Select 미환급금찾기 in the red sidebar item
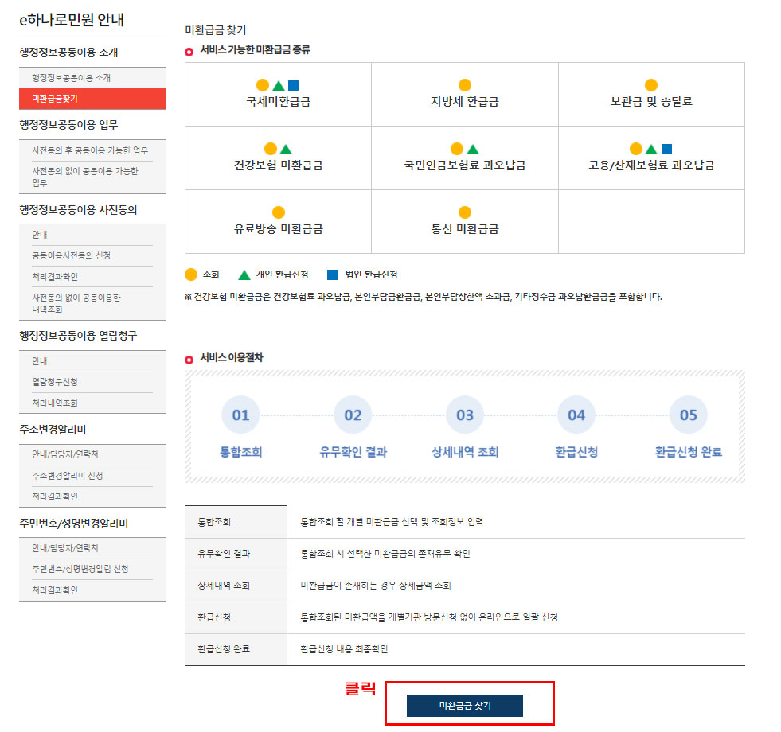 pos(92,99)
